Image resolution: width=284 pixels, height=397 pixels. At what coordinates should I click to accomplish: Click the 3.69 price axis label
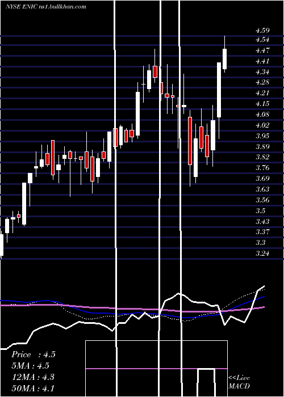click(262, 179)
